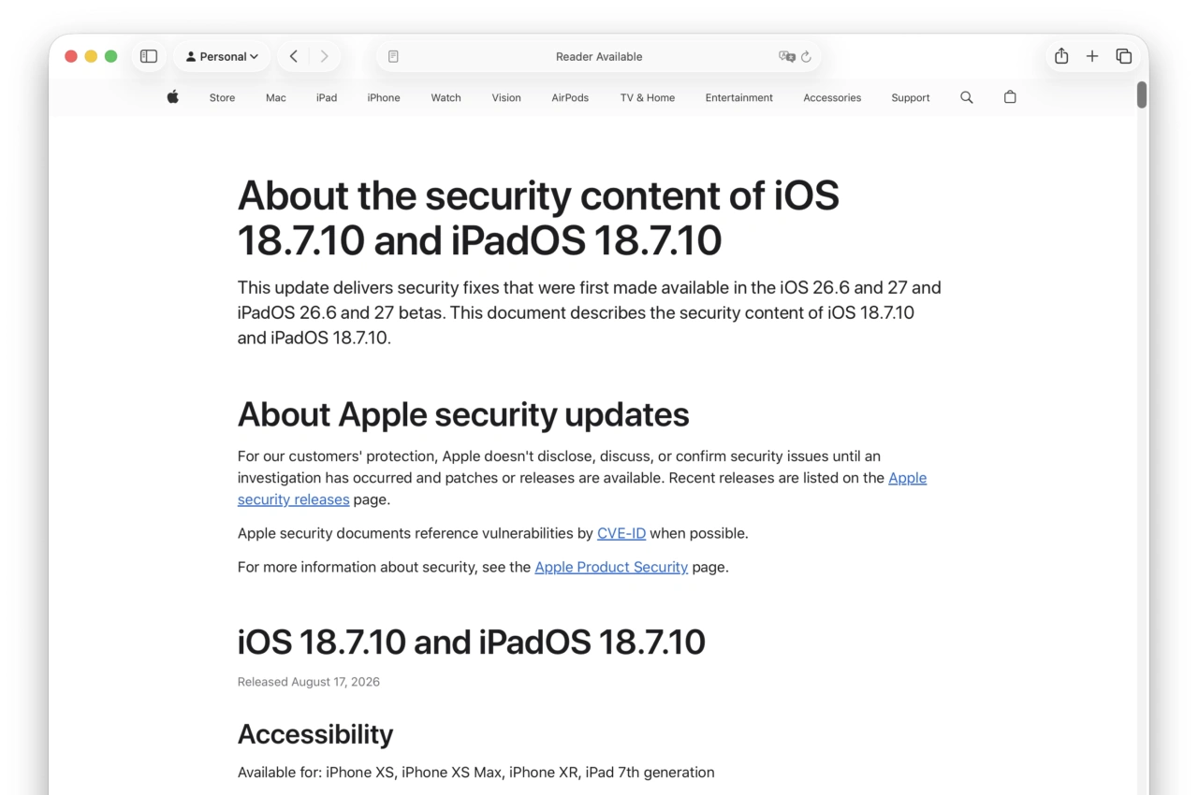Open the Vision menu item

point(506,97)
